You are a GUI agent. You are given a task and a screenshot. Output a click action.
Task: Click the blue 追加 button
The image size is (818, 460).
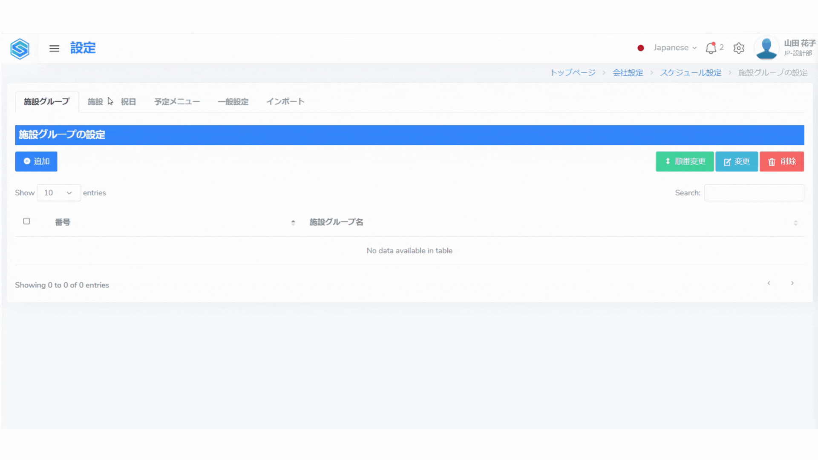36,161
